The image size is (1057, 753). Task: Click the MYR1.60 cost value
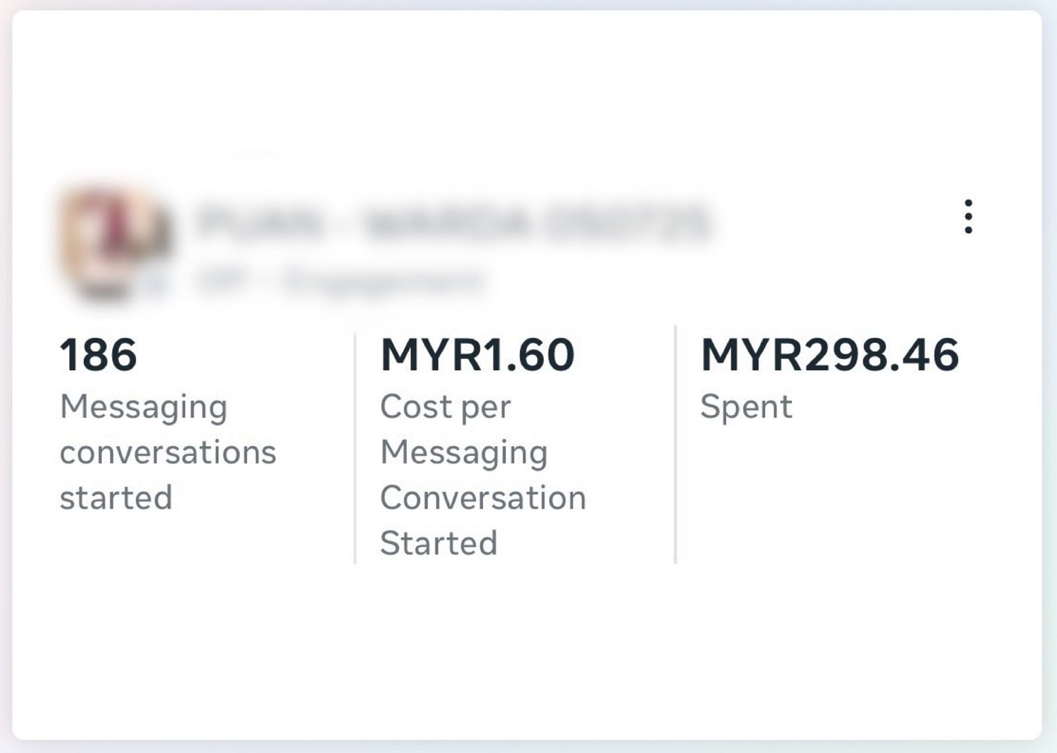point(477,355)
